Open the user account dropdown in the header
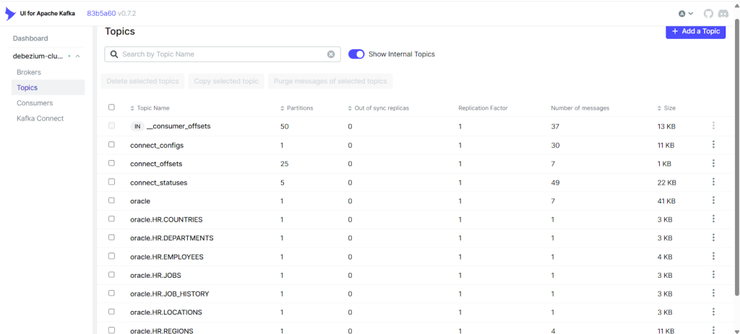This screenshot has height=334, width=740. (686, 14)
